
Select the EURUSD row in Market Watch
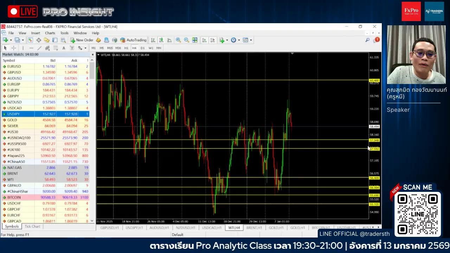[45, 66]
